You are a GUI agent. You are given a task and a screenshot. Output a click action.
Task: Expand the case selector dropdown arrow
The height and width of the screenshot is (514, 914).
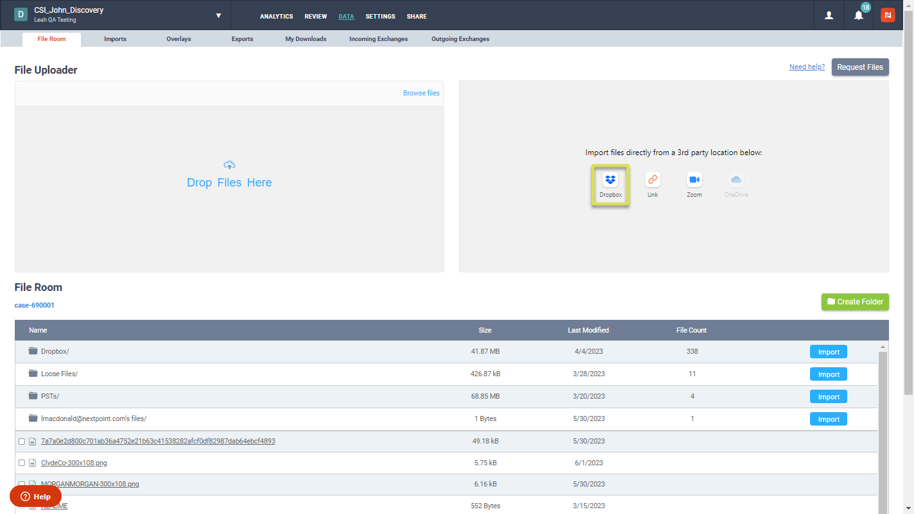point(218,15)
